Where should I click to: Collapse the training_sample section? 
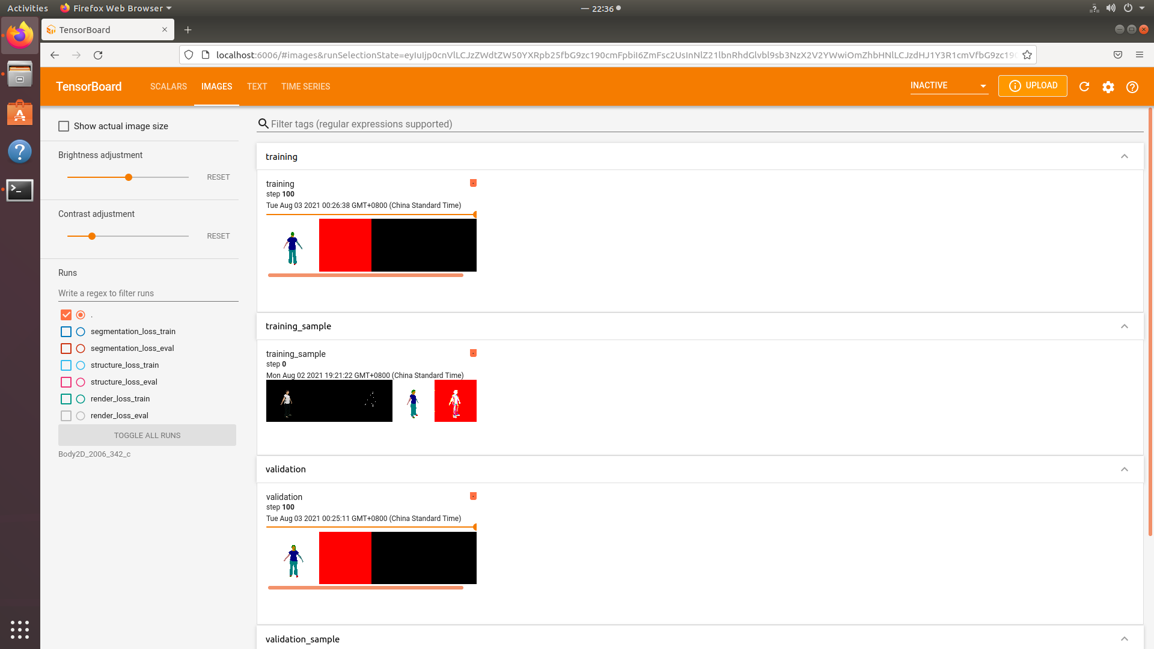pos(1124,326)
